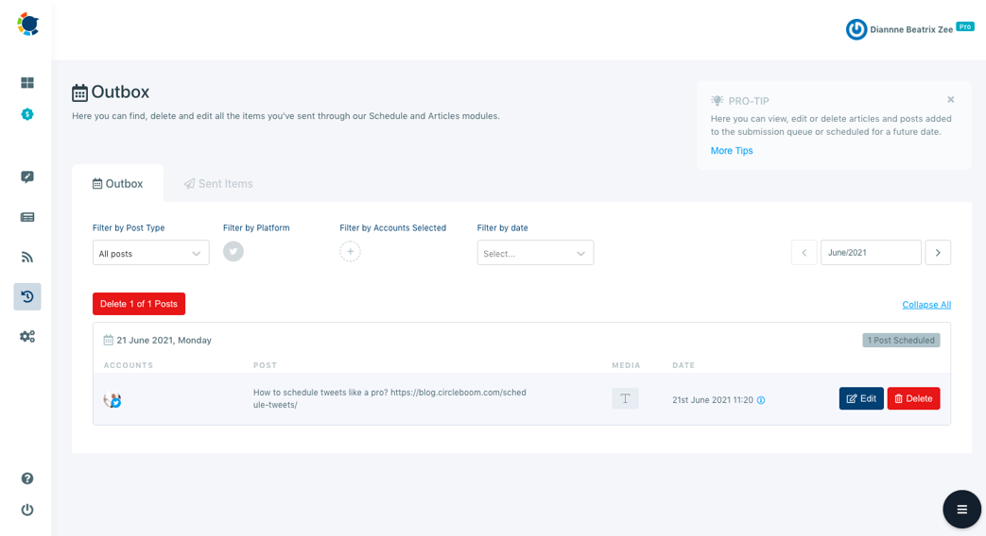This screenshot has height=536, width=986.
Task: Click info icon next to scheduled date
Action: point(761,400)
